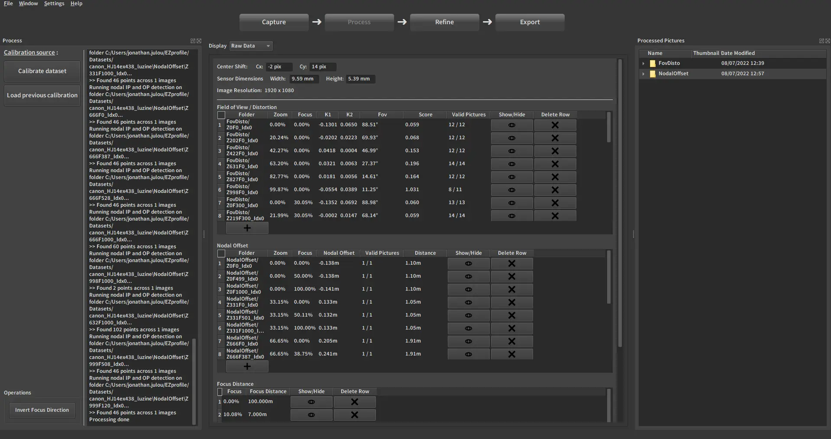Open the Display Raw Data dropdown
The width and height of the screenshot is (831, 439).
click(x=251, y=46)
